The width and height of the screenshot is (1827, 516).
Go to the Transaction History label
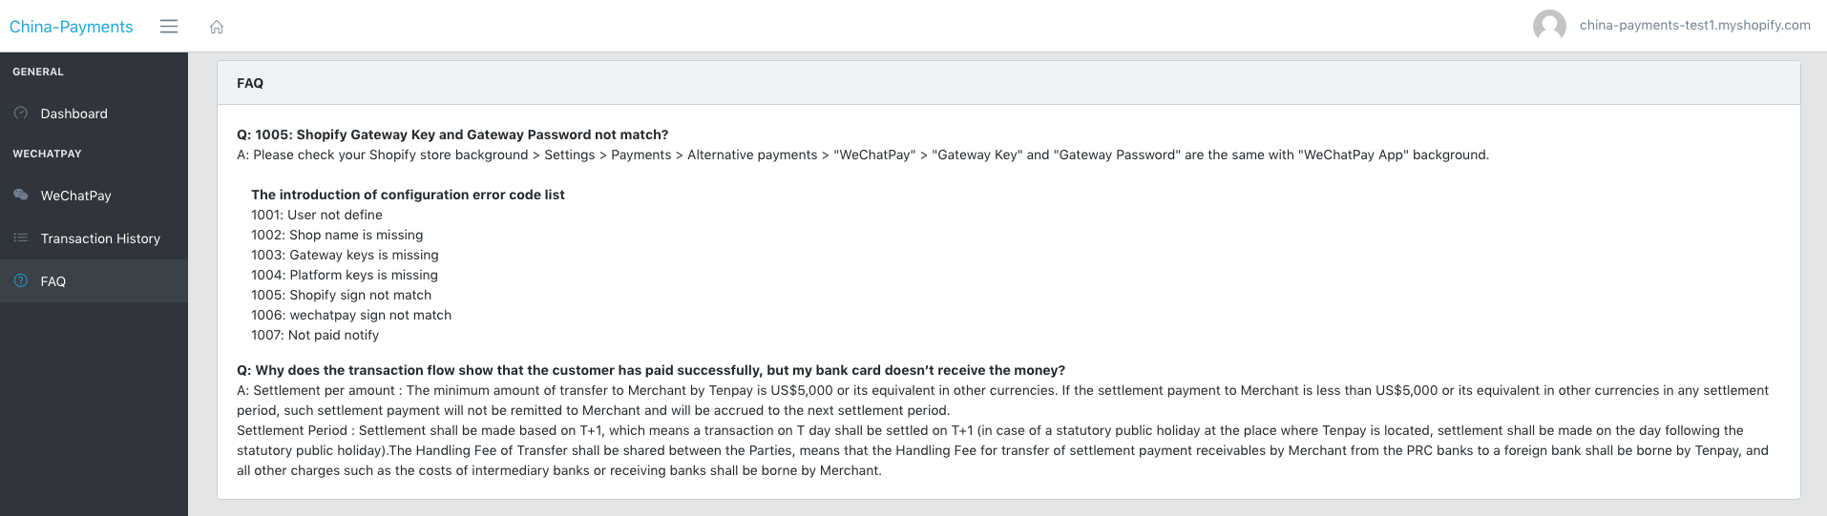pos(100,238)
